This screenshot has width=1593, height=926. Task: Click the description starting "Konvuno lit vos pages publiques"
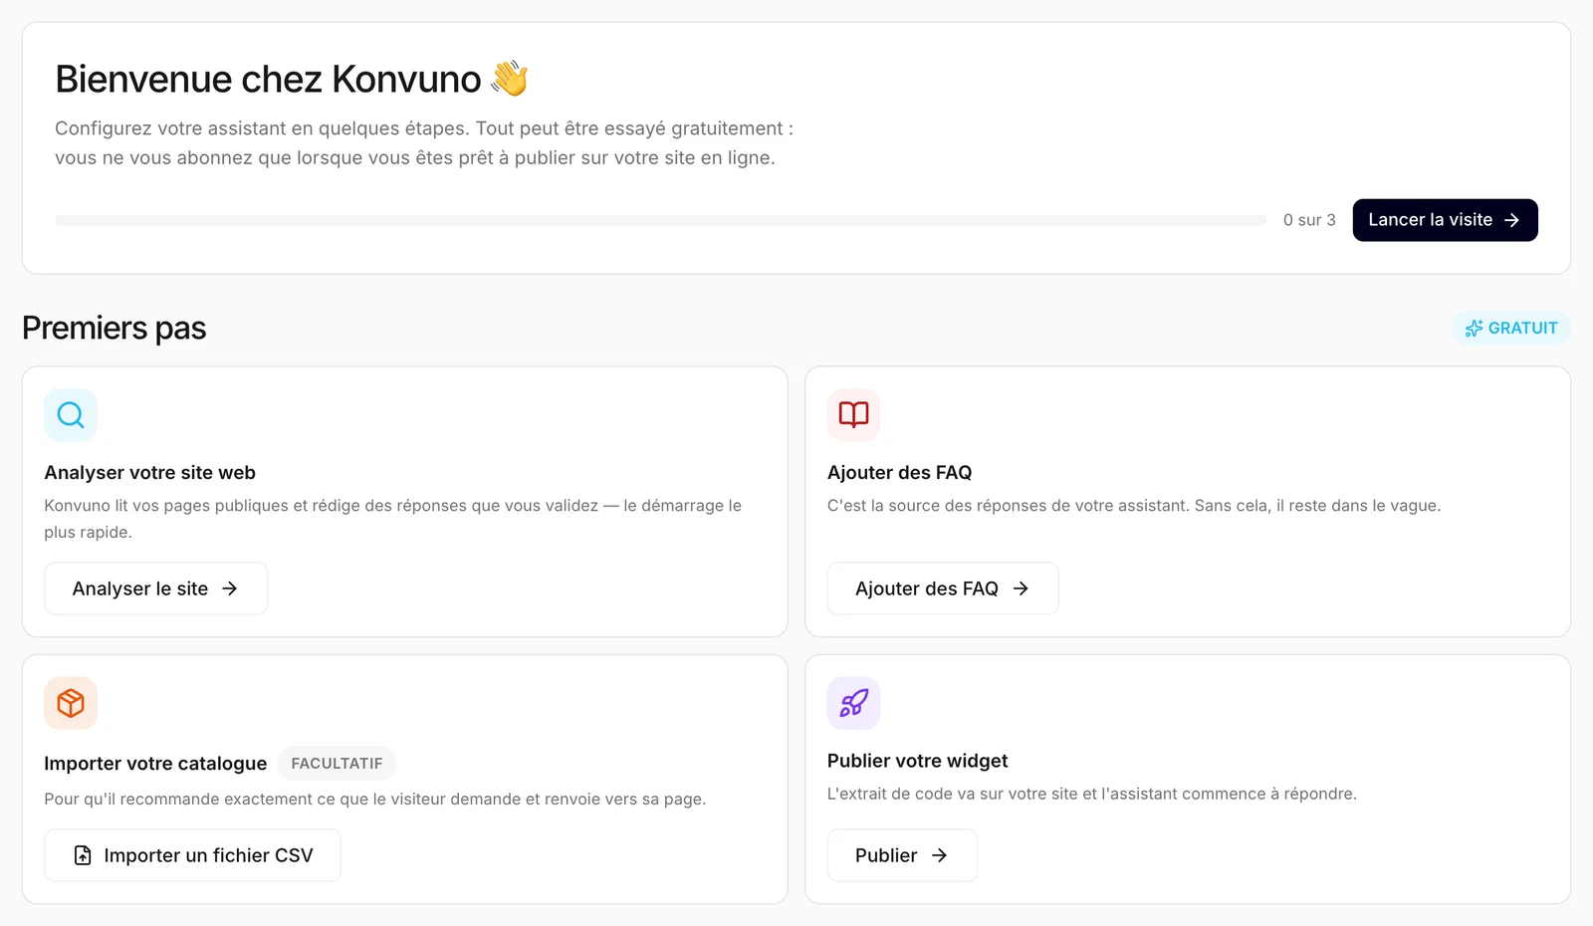click(x=392, y=519)
